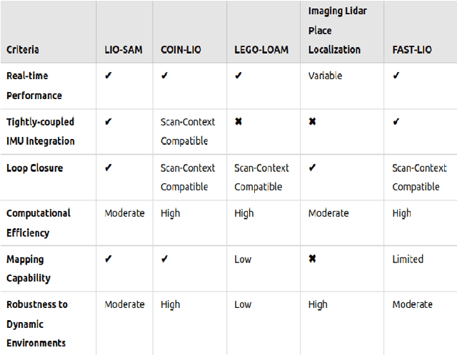This screenshot has height=355, width=457.
Task: Click the Imaging Lidar Mapping Capability cross mark
Action: click(x=312, y=259)
